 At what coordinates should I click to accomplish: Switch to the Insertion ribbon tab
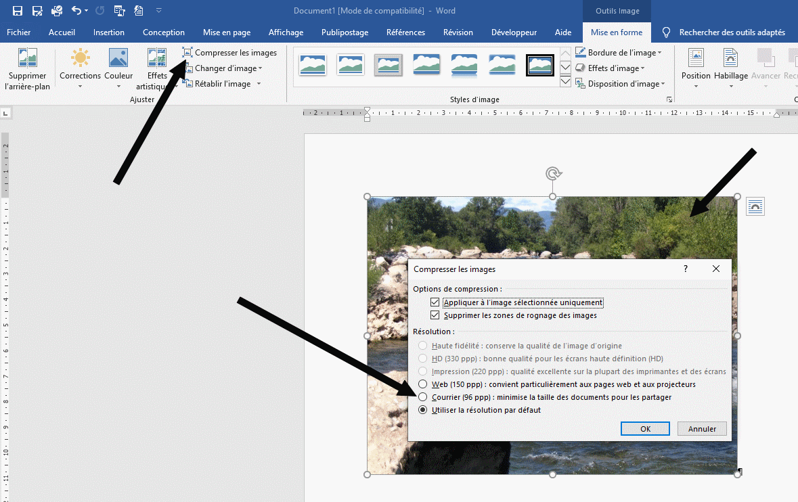click(x=109, y=32)
